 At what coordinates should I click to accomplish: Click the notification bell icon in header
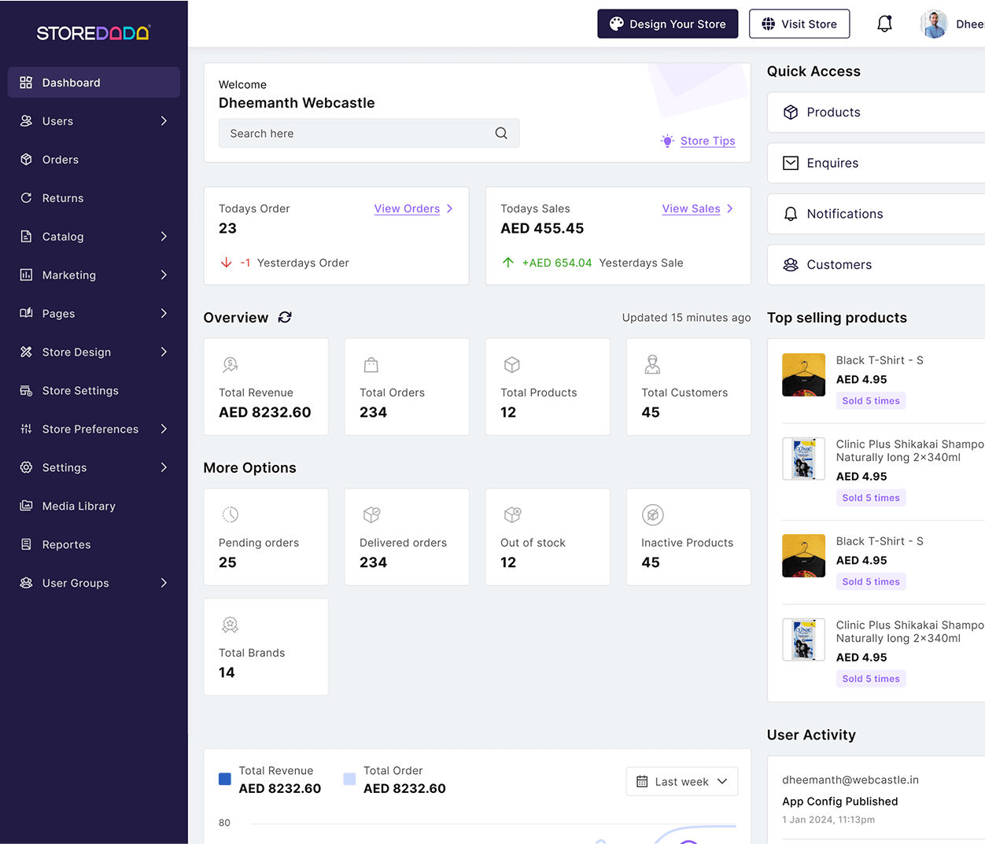(x=884, y=24)
